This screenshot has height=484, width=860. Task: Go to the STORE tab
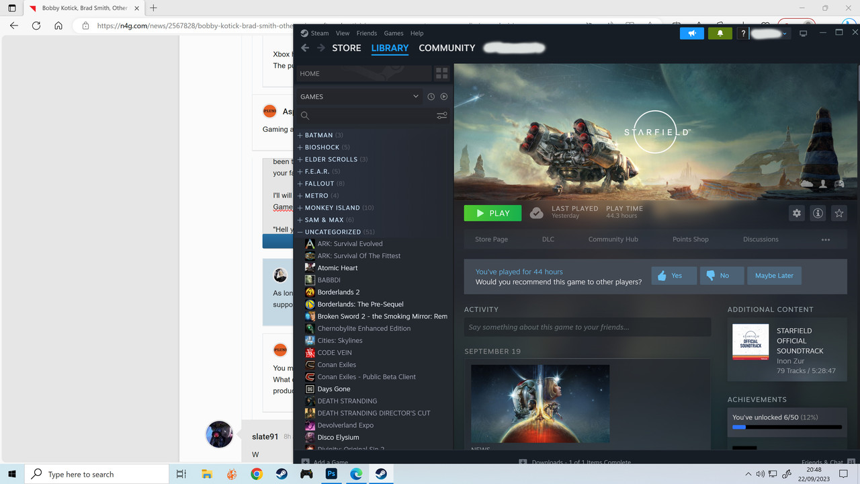(x=347, y=48)
